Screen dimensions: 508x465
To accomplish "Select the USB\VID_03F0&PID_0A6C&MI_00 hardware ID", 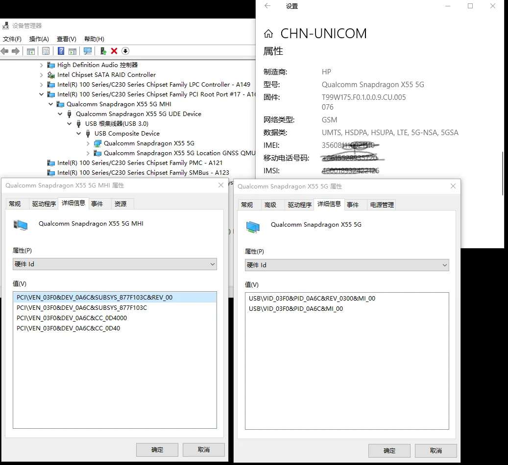I will 347,309.
